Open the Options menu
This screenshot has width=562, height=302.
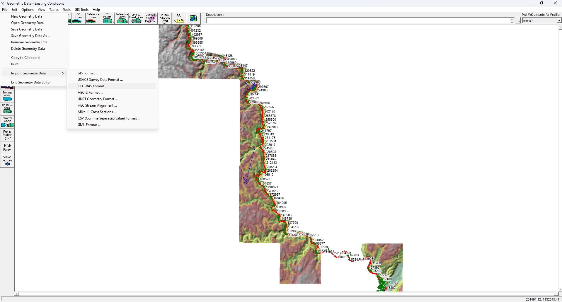(x=28, y=10)
